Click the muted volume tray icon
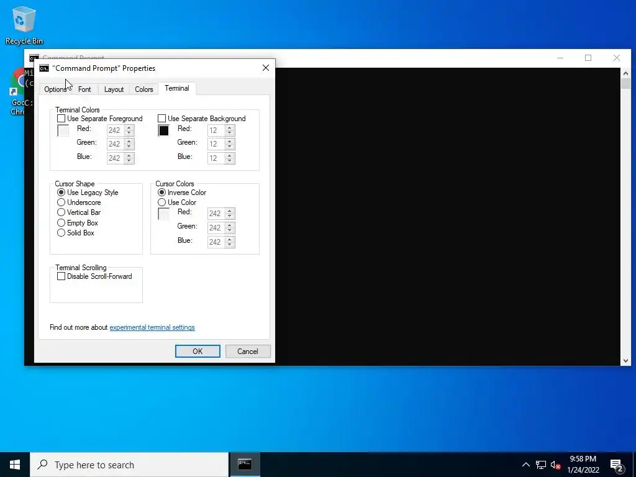 click(555, 465)
